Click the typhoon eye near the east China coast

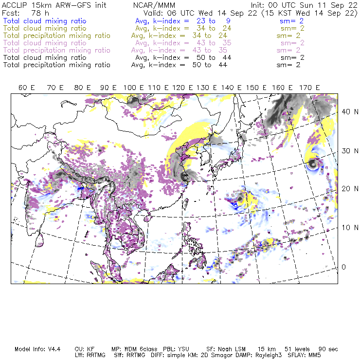click(x=184, y=176)
